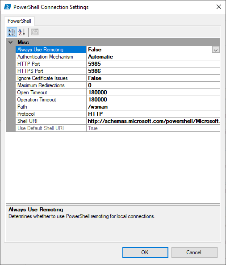The image size is (226, 265).
Task: Select the Protocol HTTP value
Action: point(153,114)
